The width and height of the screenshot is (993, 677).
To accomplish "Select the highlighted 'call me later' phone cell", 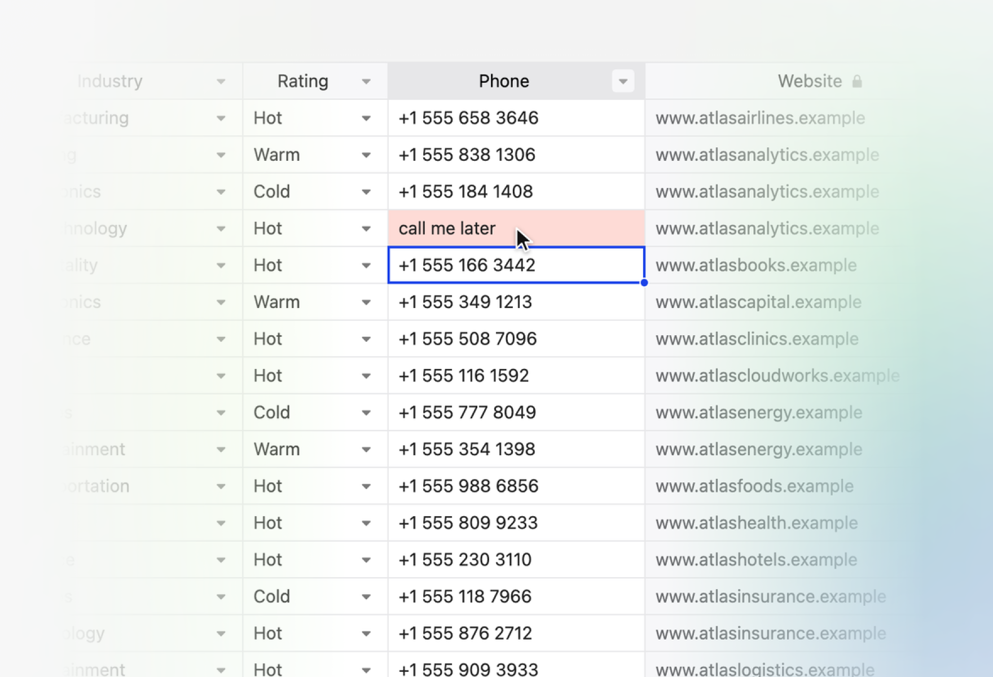I will point(516,228).
